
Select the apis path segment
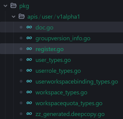coord(32,17)
